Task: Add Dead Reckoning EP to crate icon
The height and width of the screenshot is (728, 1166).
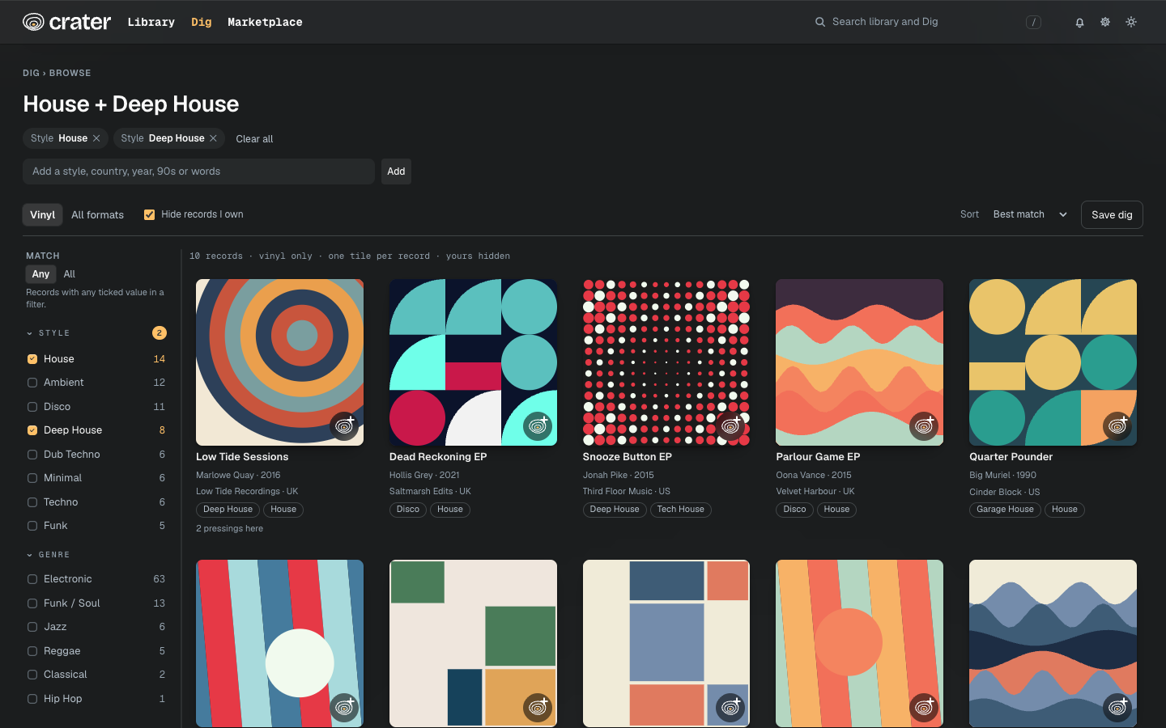Action: coord(538,425)
